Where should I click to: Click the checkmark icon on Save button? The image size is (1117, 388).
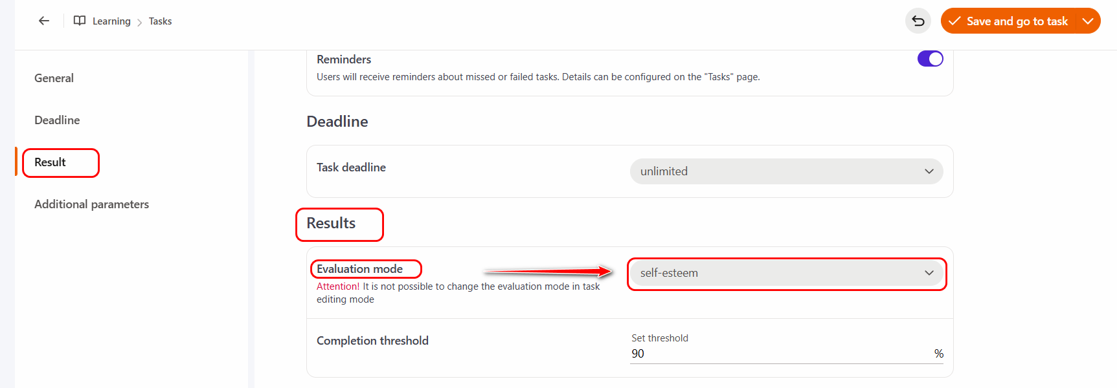click(x=954, y=21)
